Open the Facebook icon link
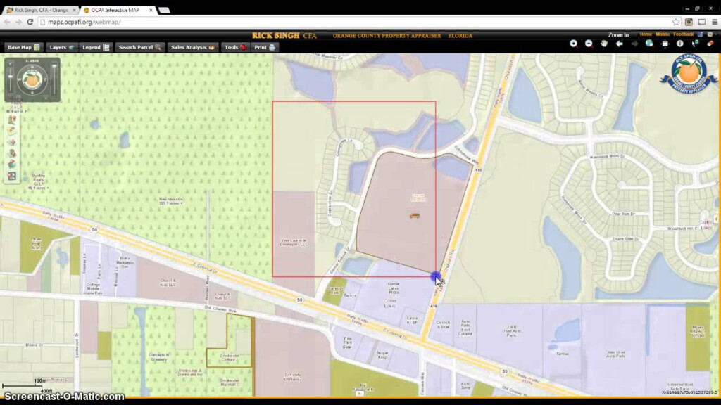 point(701,34)
